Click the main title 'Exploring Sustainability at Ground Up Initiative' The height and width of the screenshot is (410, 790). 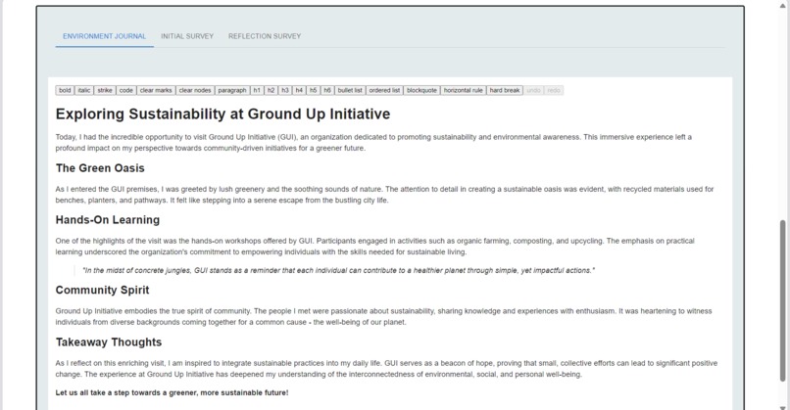point(222,114)
